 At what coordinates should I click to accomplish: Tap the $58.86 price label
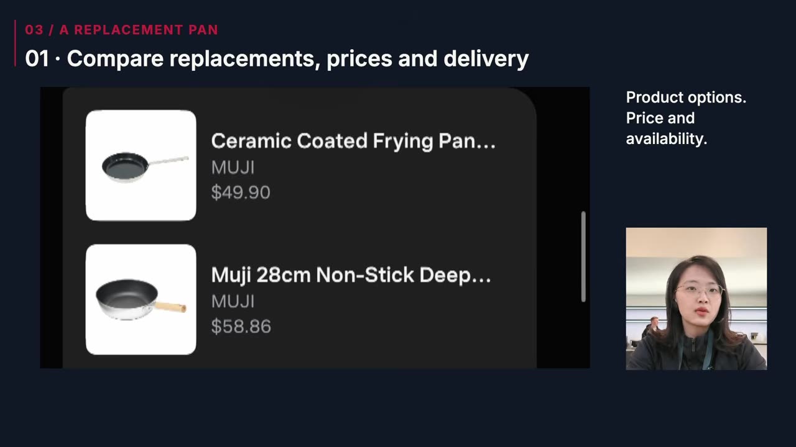point(241,327)
